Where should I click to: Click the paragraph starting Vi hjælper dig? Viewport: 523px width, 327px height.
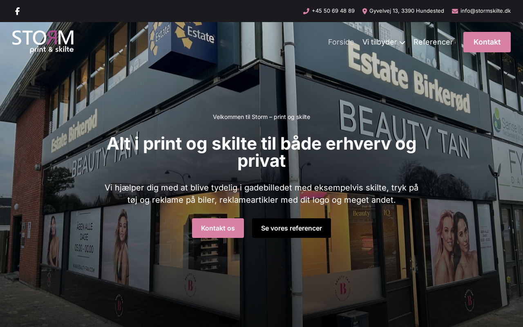[x=261, y=194]
